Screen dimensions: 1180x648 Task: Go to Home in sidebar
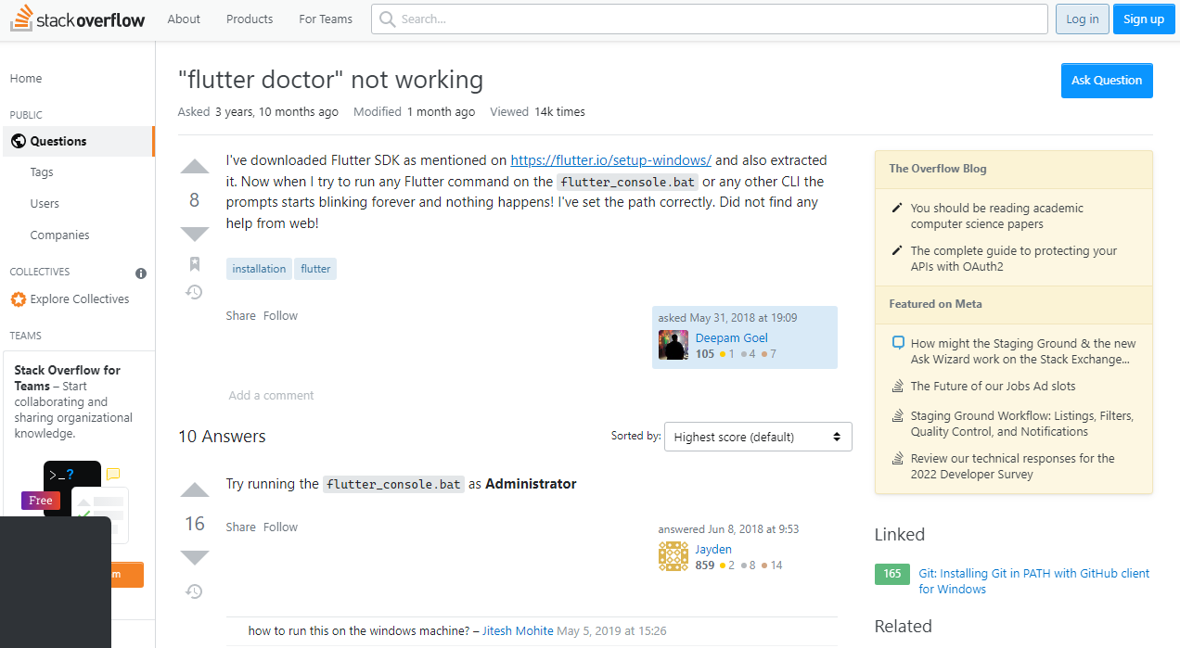pos(26,79)
